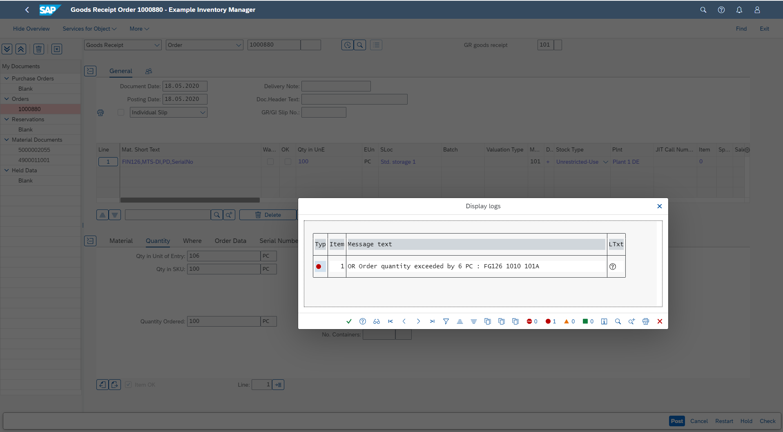Click the search icon in logs toolbar
The height and width of the screenshot is (432, 783).
pyautogui.click(x=618, y=321)
